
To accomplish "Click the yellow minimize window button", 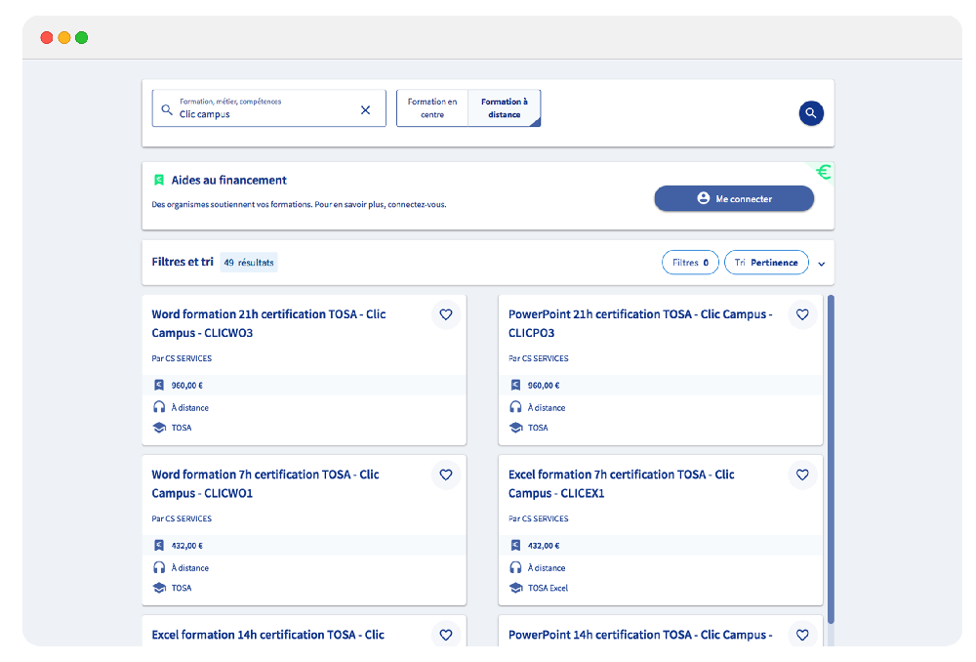I will click(64, 37).
